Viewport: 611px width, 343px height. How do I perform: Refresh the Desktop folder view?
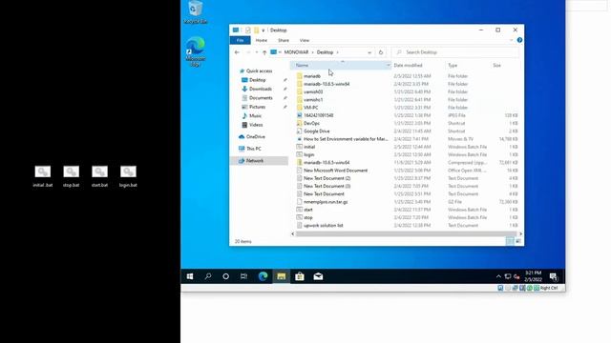[x=381, y=52]
